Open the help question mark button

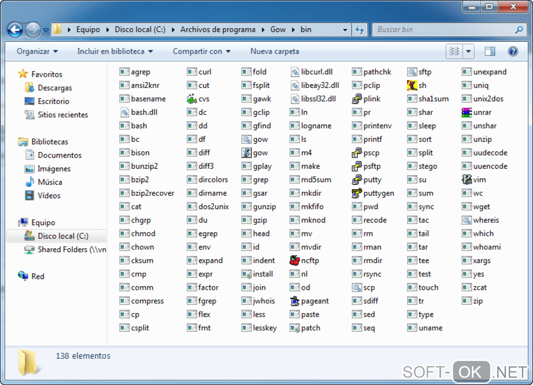[x=513, y=51]
